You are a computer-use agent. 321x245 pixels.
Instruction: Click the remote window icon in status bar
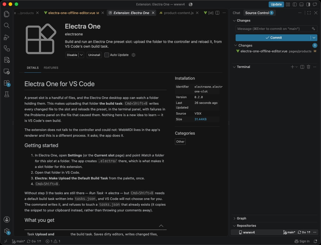coord(6,241)
